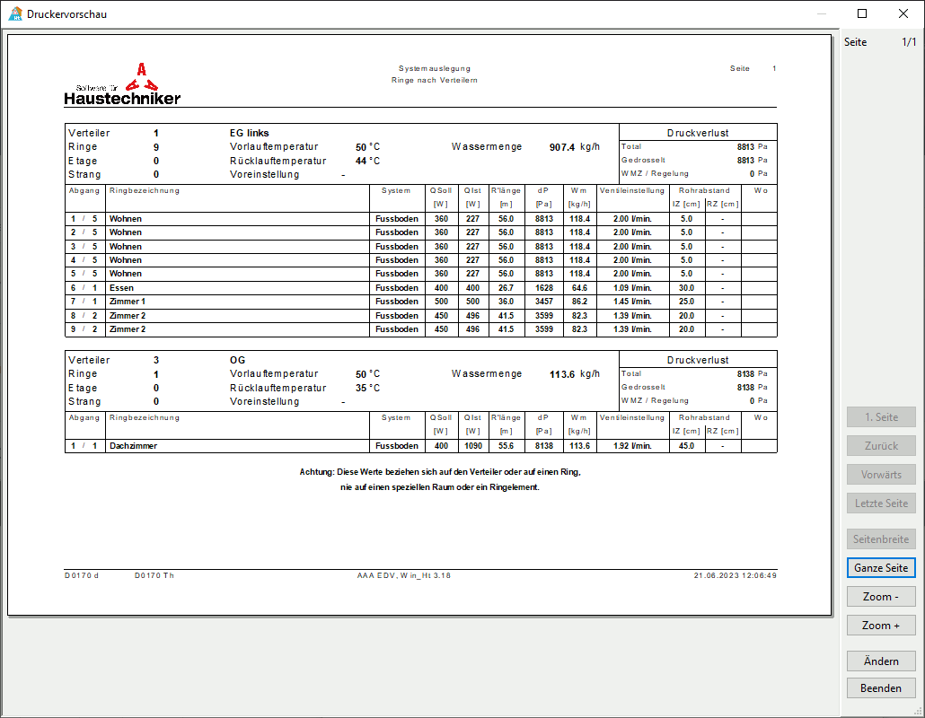
Task: Close preview with Beenden button
Action: click(x=881, y=688)
